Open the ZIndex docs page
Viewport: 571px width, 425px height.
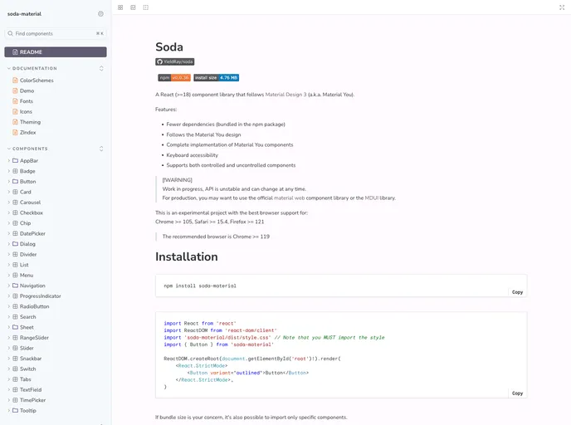27,133
